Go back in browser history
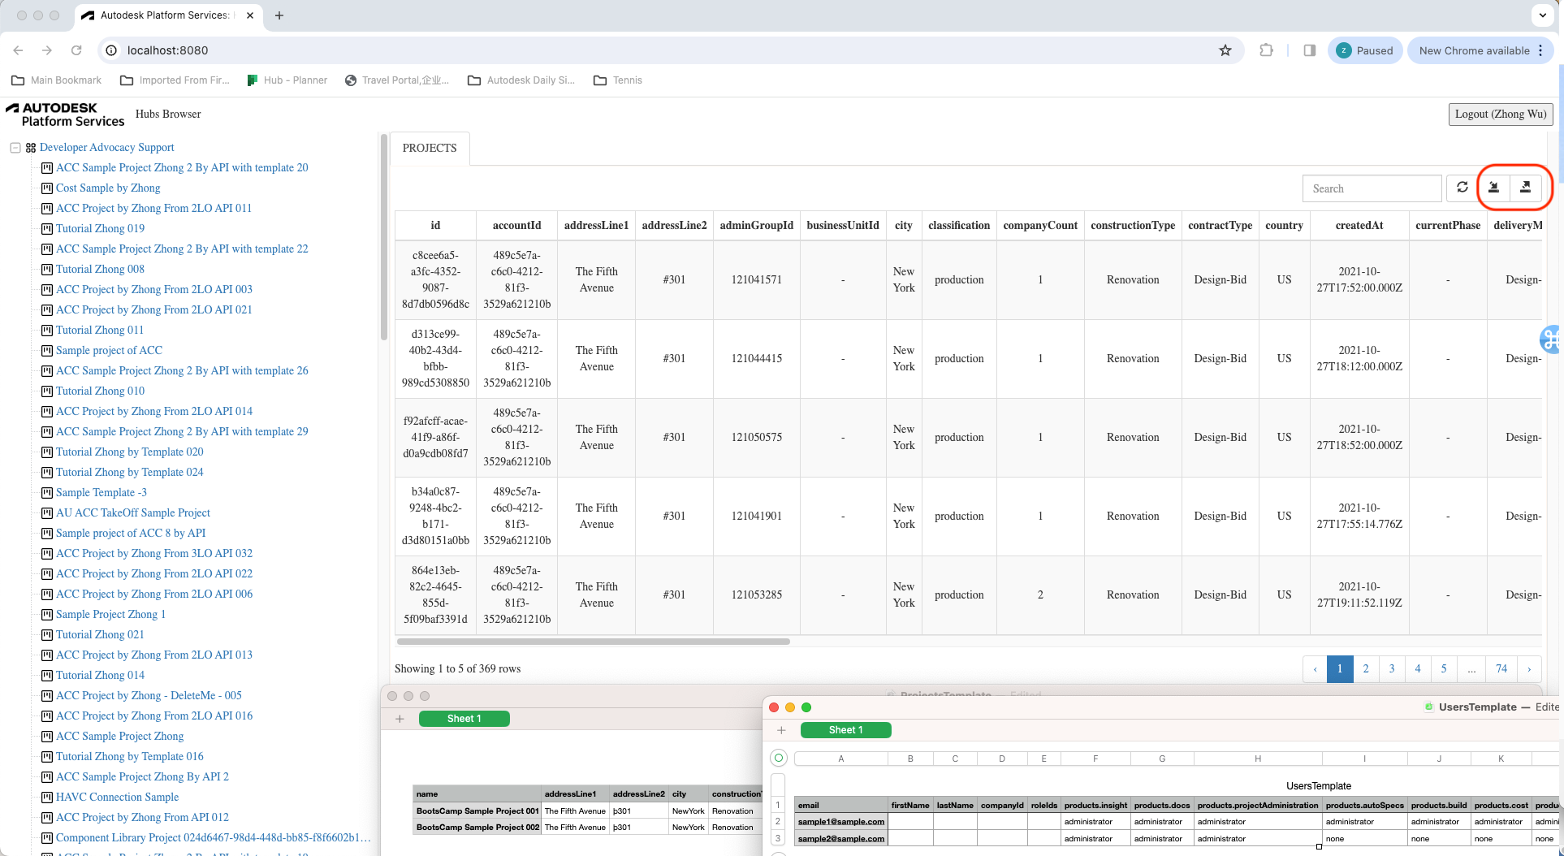1564x856 pixels. [18, 50]
